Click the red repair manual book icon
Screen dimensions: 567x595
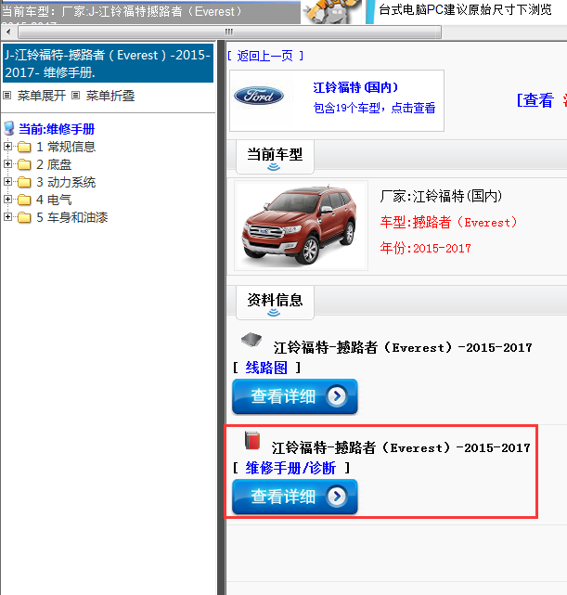252,440
